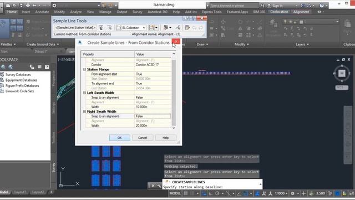Select Equipment Databases in Toolspace
Image resolution: width=355 pixels, height=200 pixels.
(21, 80)
